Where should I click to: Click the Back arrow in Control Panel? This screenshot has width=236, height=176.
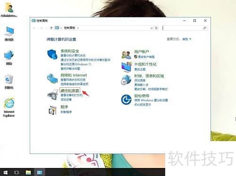34,28
